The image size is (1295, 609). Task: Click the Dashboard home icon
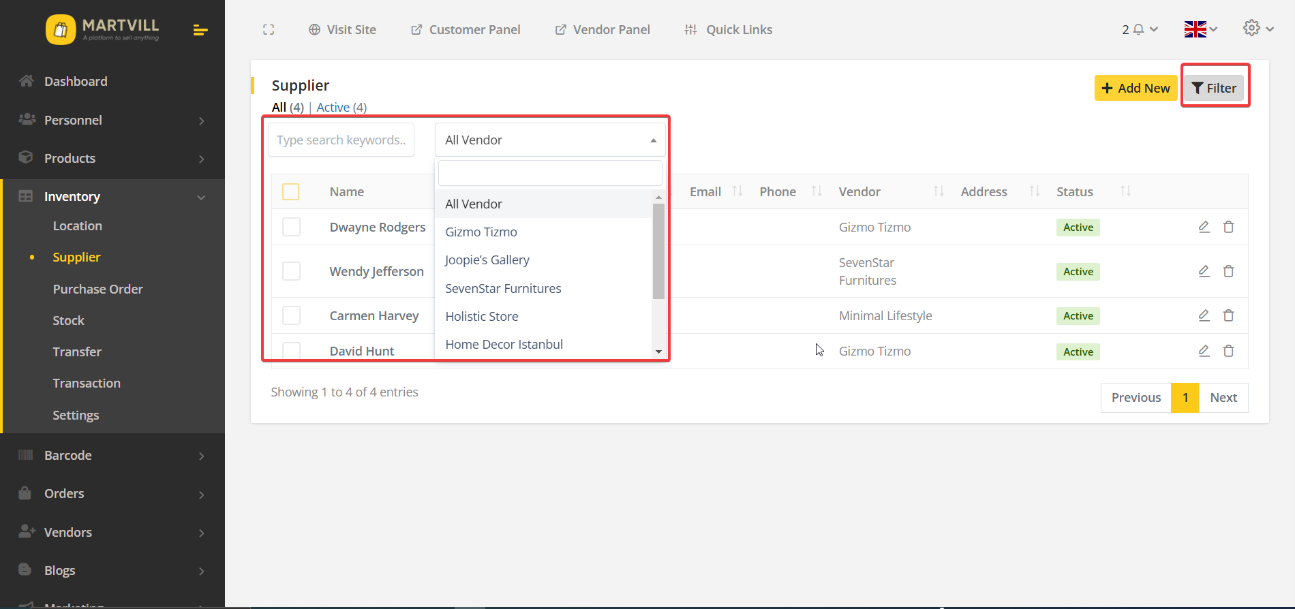point(26,81)
